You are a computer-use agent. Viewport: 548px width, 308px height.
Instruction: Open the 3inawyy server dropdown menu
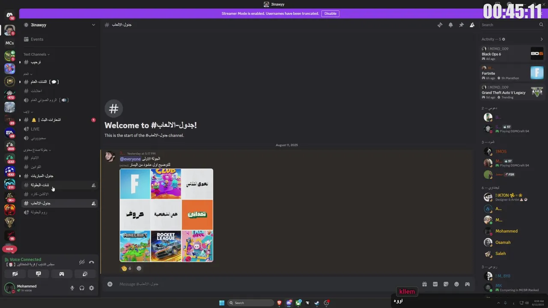(x=60, y=25)
